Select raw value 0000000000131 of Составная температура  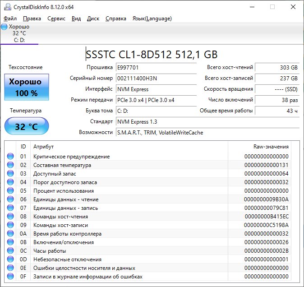pos(267,165)
